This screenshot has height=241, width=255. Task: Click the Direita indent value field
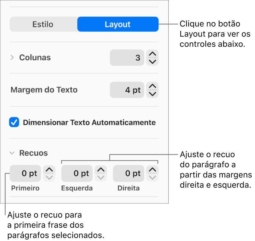point(129,174)
